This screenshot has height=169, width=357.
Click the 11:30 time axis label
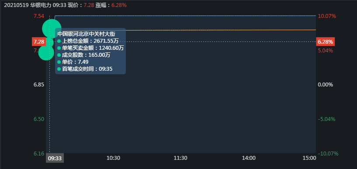(180, 158)
